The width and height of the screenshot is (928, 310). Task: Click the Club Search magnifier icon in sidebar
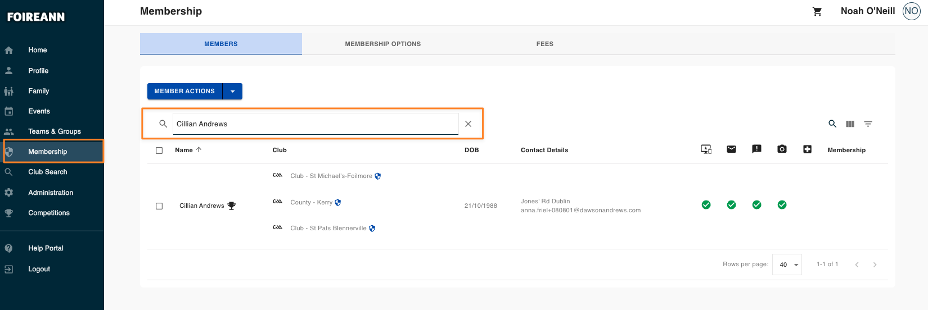coord(9,172)
